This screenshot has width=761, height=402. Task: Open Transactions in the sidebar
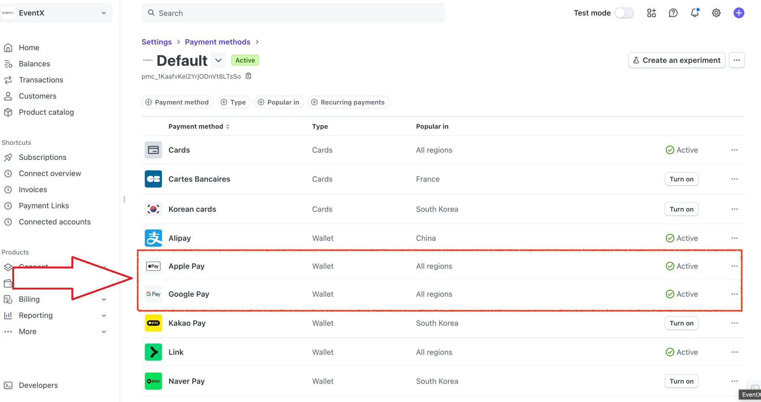(41, 80)
